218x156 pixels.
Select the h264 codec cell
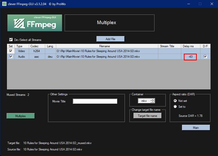[x=37, y=51]
